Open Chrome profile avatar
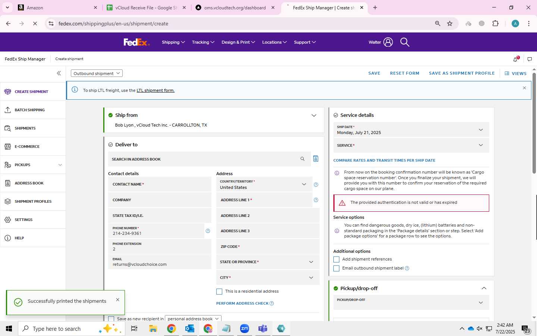This screenshot has height=336, width=537. [515, 24]
